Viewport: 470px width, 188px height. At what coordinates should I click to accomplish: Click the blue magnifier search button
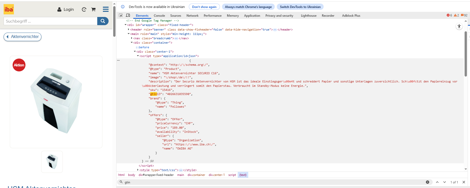coord(103,21)
